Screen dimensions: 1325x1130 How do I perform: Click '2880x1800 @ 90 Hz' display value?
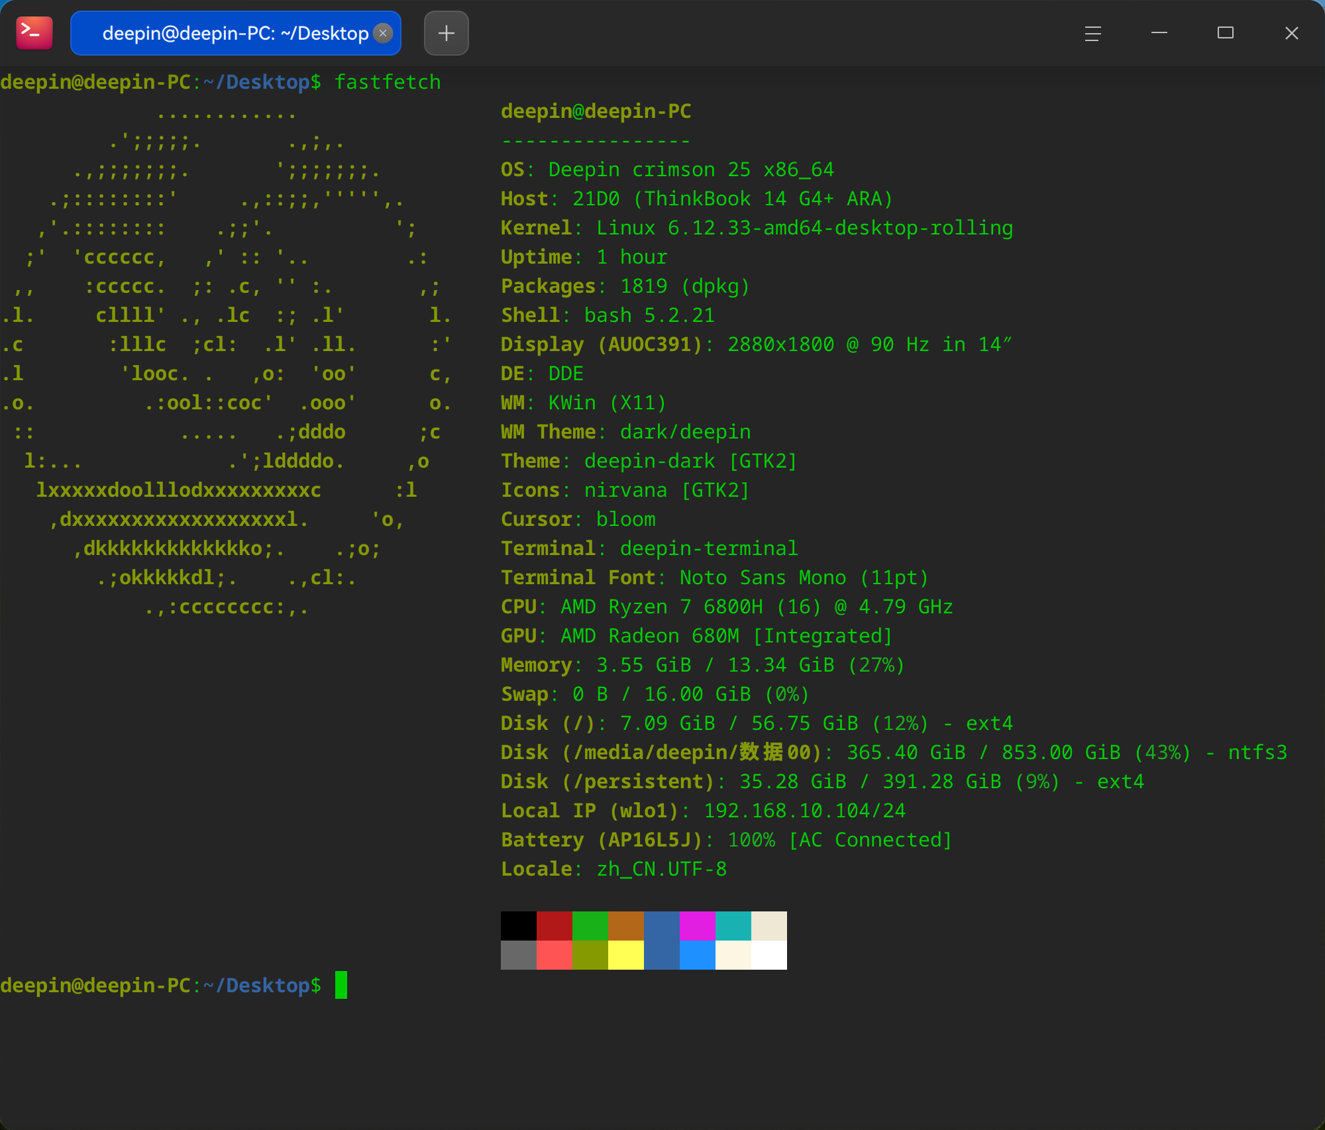828,344
